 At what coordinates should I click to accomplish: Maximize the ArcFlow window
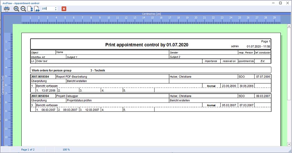(280, 3)
